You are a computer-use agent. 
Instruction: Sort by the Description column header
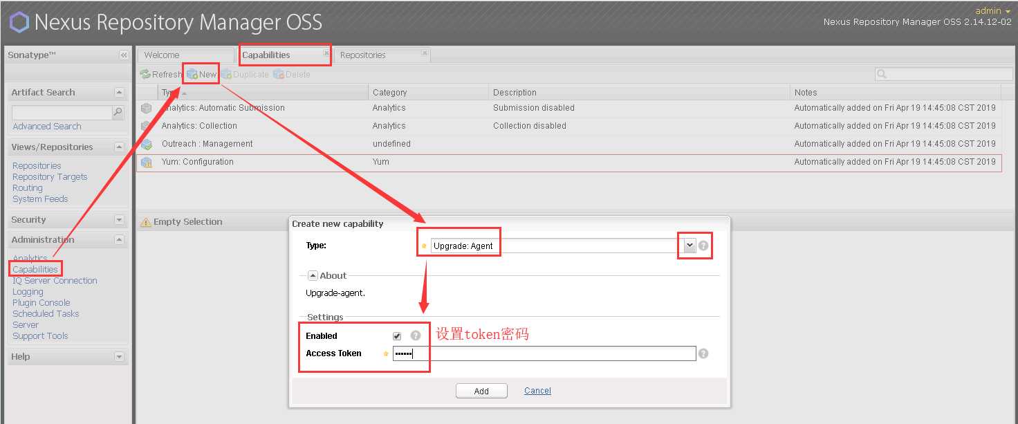[640, 93]
